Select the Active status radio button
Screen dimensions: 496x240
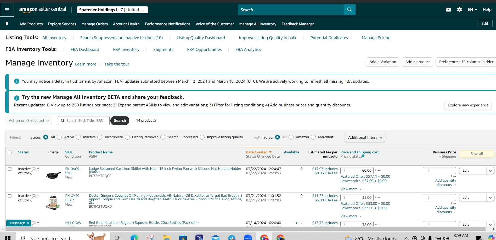click(x=59, y=137)
